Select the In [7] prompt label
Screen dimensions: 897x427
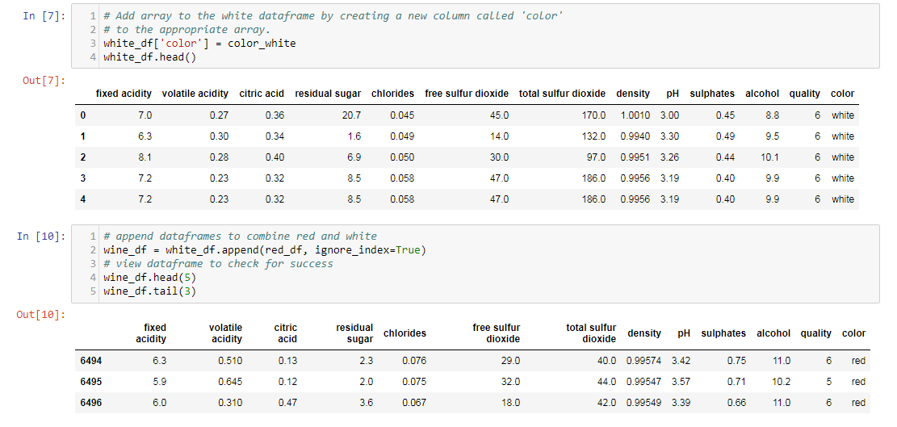point(44,16)
